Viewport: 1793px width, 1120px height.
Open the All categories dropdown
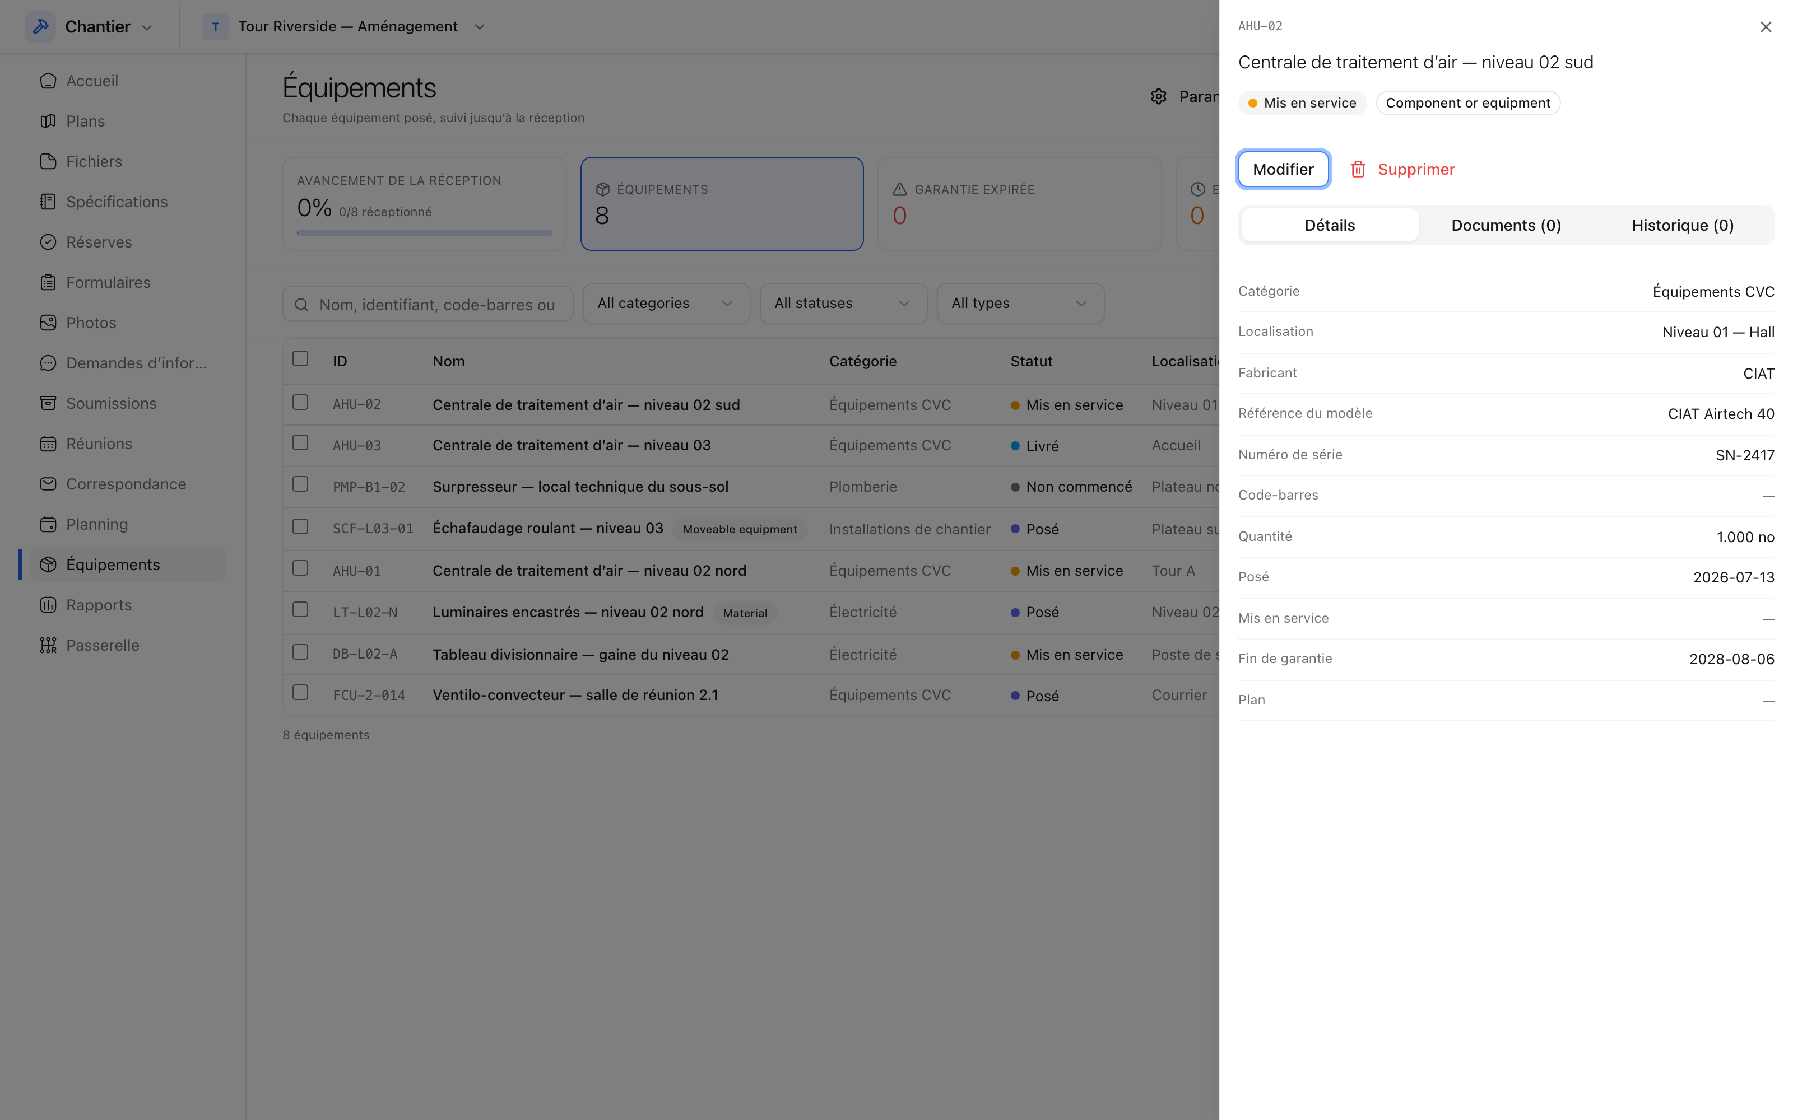click(666, 304)
